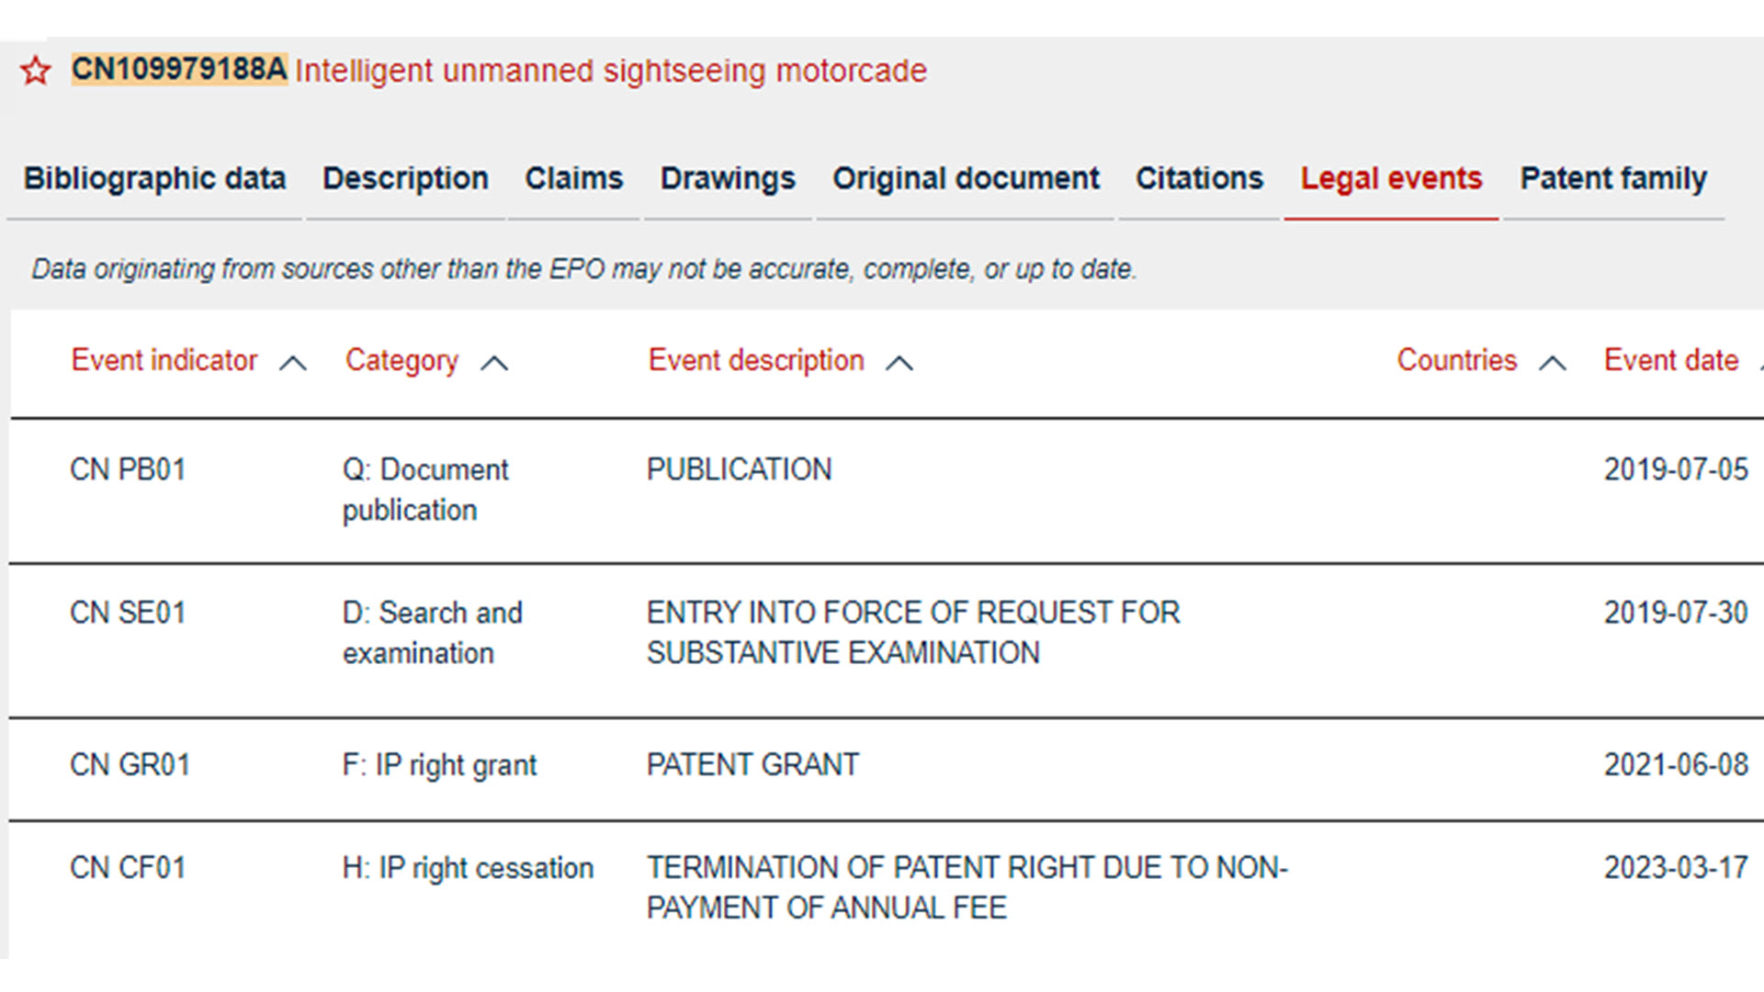Click the Event date column header
Image resolution: width=1764 pixels, height=992 pixels.
click(x=1671, y=360)
